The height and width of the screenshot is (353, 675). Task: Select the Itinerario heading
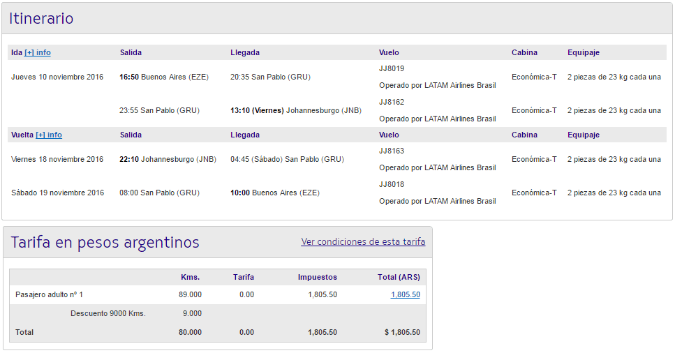pyautogui.click(x=41, y=19)
